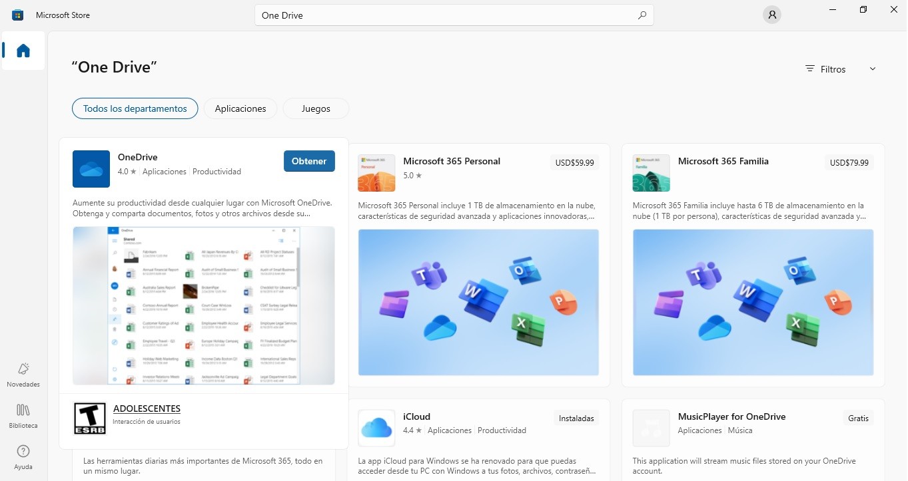Click the OneDrive app title
Viewport: 908px width, 481px height.
click(x=137, y=157)
